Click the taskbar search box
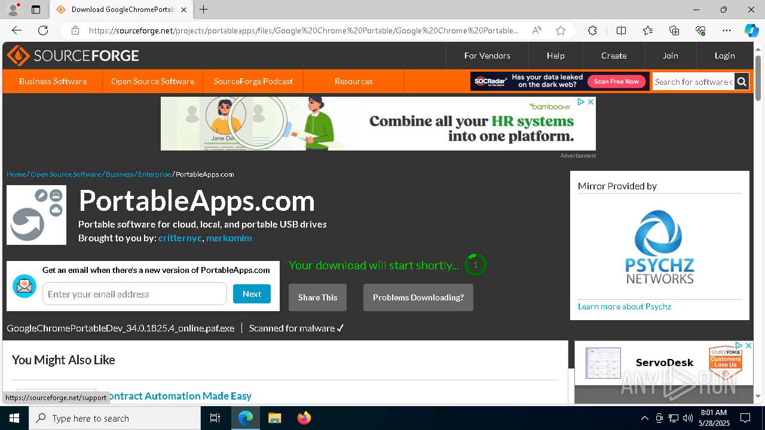 coord(115,418)
